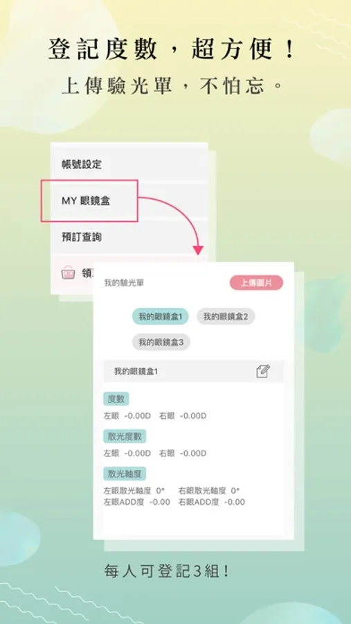The image size is (351, 624).
Task: Tap the 我的眼鏡盒1 header bar
Action: coord(194,372)
